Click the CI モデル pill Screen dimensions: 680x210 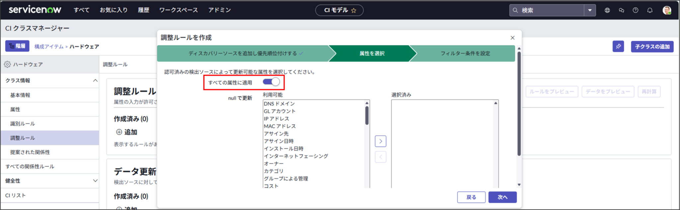[339, 10]
